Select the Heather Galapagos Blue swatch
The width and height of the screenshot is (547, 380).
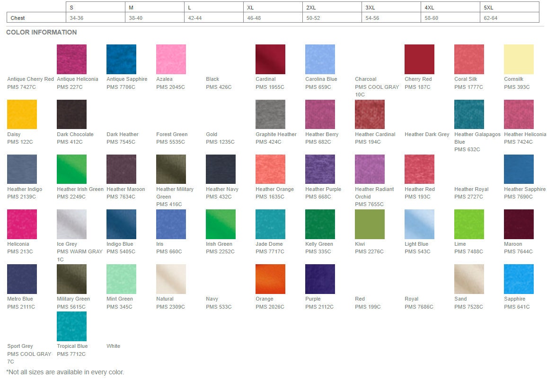pyautogui.click(x=469, y=114)
